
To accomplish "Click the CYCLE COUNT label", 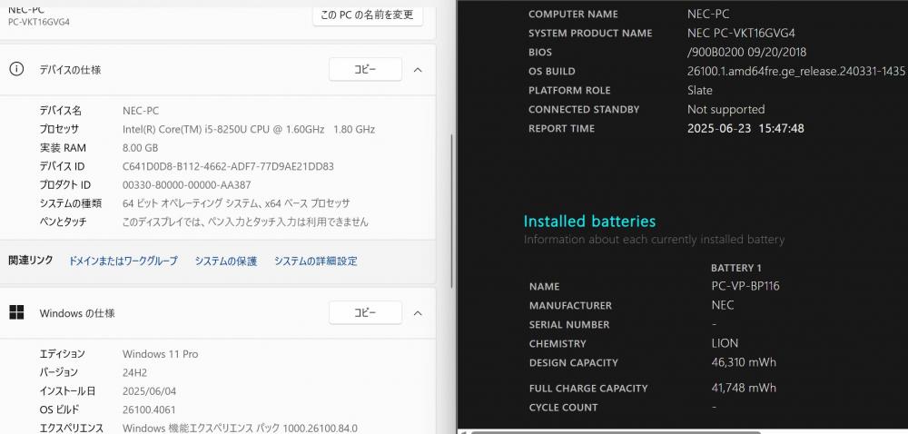I will 563,408.
